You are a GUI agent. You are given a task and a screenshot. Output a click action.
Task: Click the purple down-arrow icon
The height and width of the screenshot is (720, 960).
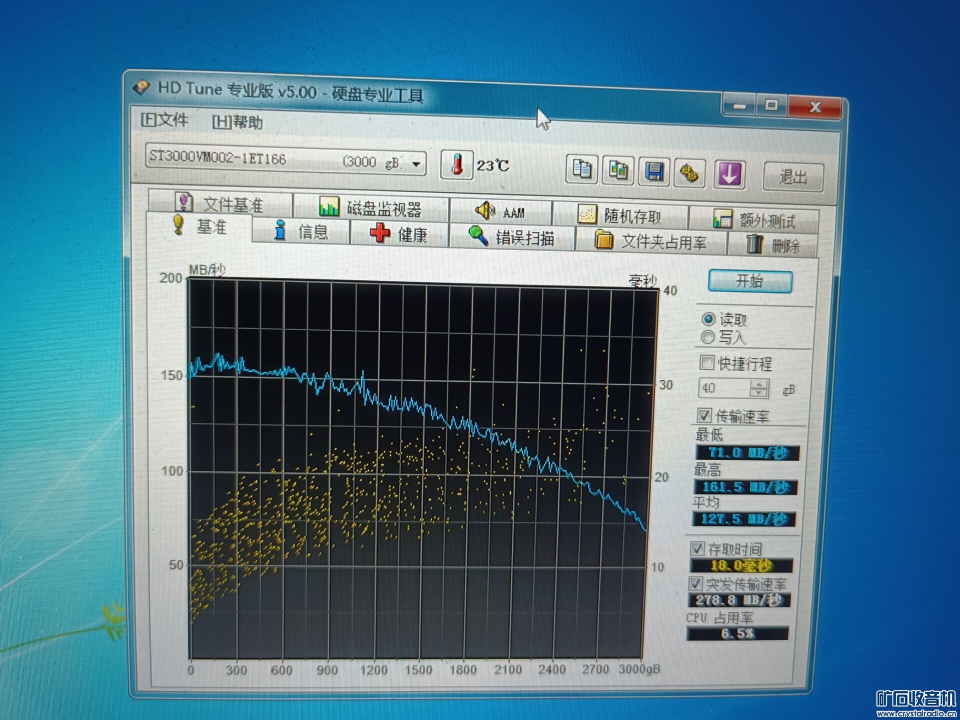click(729, 175)
